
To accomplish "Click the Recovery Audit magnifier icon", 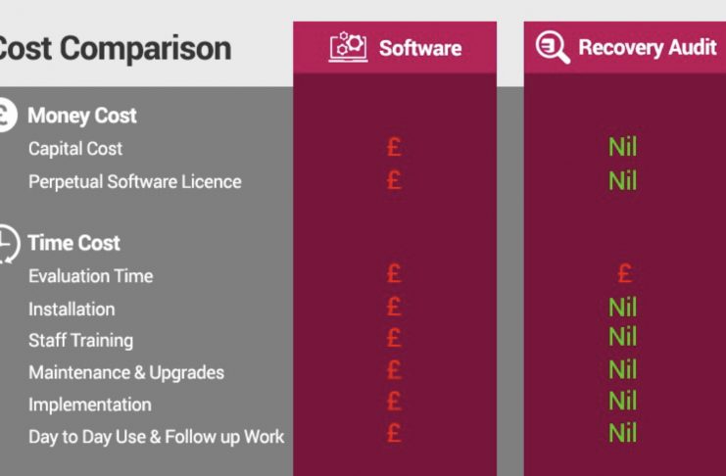I will pyautogui.click(x=553, y=47).
